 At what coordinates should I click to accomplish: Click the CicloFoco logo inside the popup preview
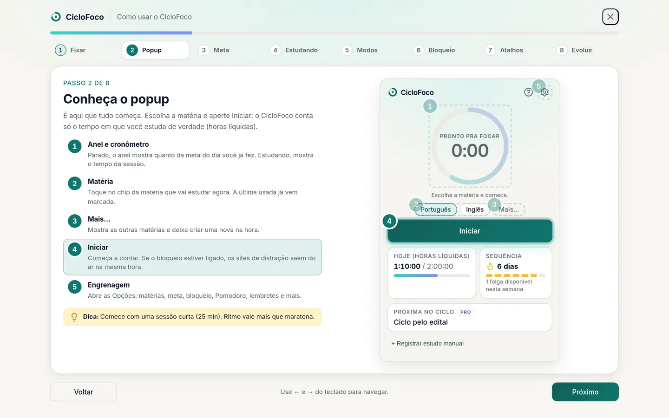393,92
